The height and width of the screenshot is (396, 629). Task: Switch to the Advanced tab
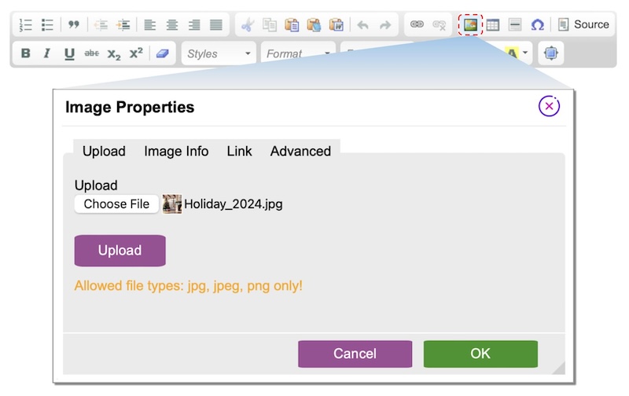(x=300, y=151)
